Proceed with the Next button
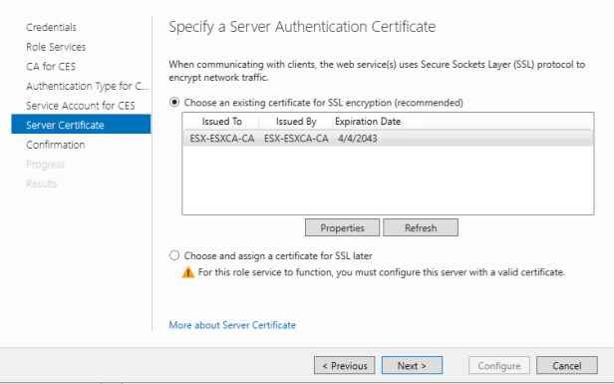Screen dimensions: 614x384 click(412, 366)
